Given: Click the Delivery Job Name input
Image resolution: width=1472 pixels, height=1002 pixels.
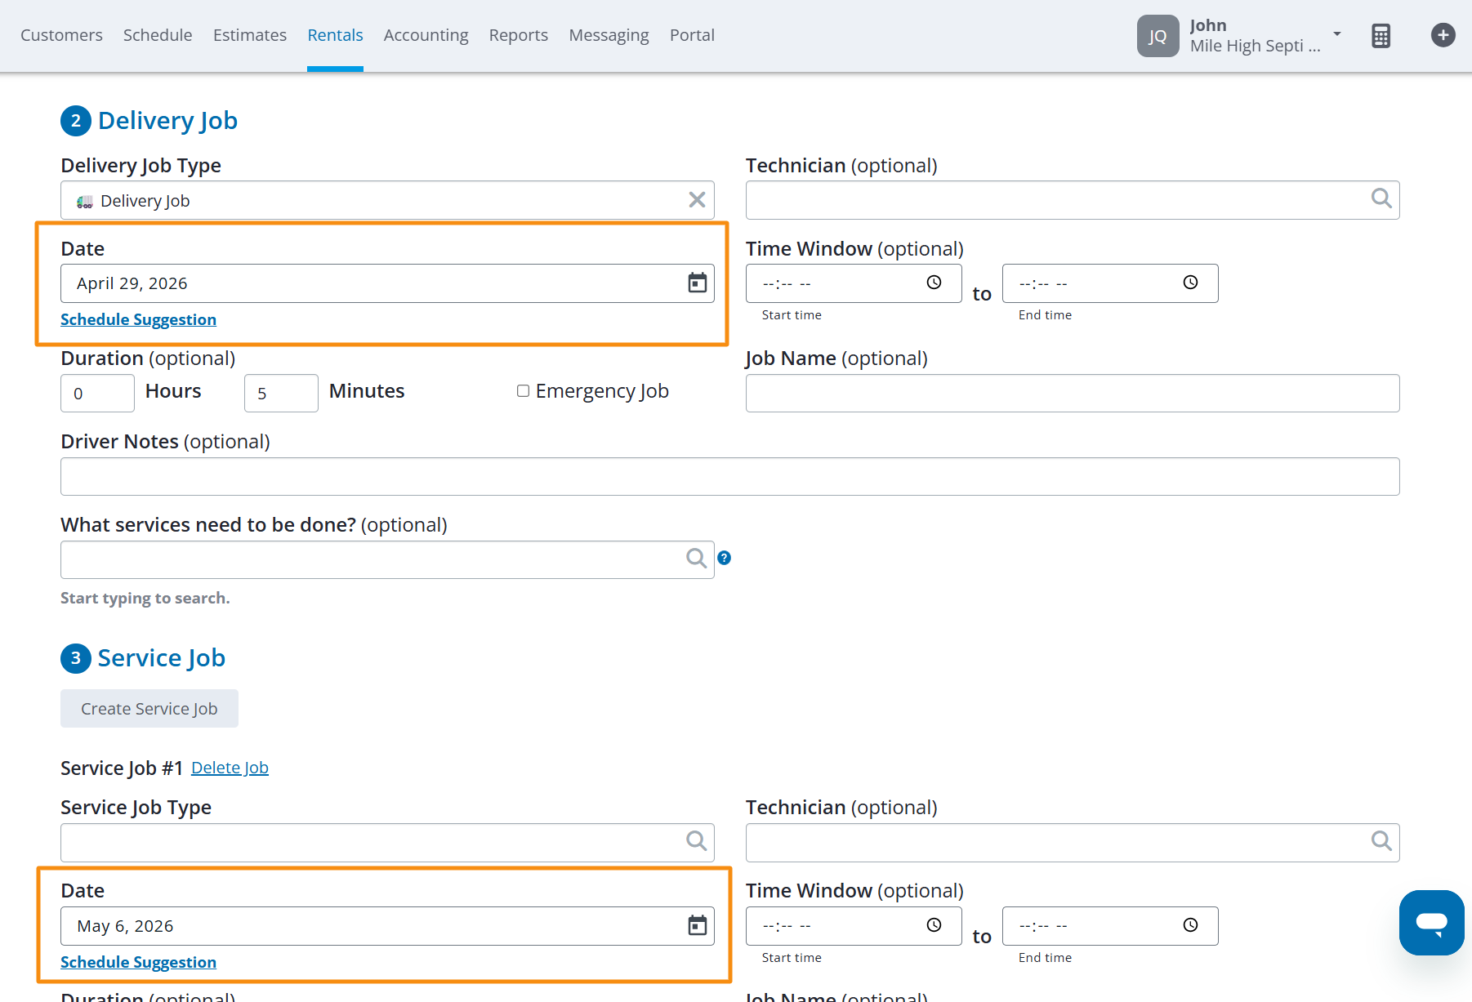Looking at the screenshot, I should tap(1073, 394).
